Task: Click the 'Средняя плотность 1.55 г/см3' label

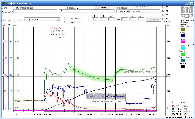Action: (139, 72)
